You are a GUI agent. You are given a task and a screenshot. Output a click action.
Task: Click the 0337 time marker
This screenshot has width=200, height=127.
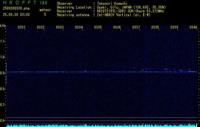point(136,27)
